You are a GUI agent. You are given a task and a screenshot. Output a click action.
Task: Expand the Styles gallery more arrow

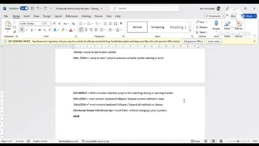[x=190, y=31]
